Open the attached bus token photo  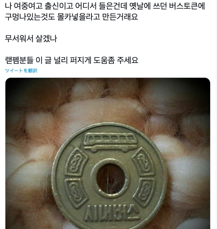[108, 153]
